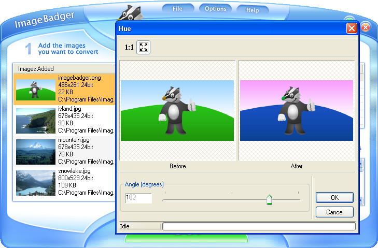The image size is (378, 248).
Task: Click the 'island.jpg' file name
Action: 69,109
